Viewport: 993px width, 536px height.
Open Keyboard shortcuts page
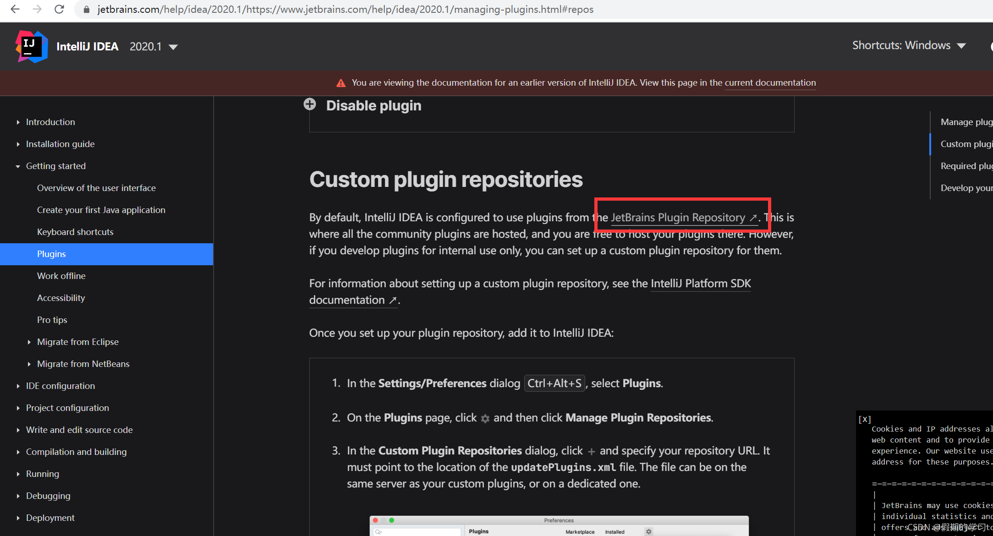click(75, 232)
